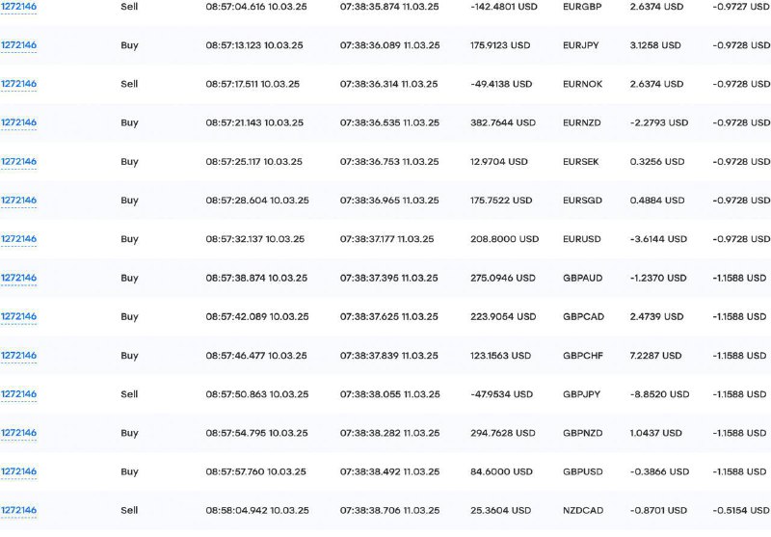771x537 pixels.
Task: Open account link 1272146 in GBPJPY row
Action: click(x=18, y=394)
